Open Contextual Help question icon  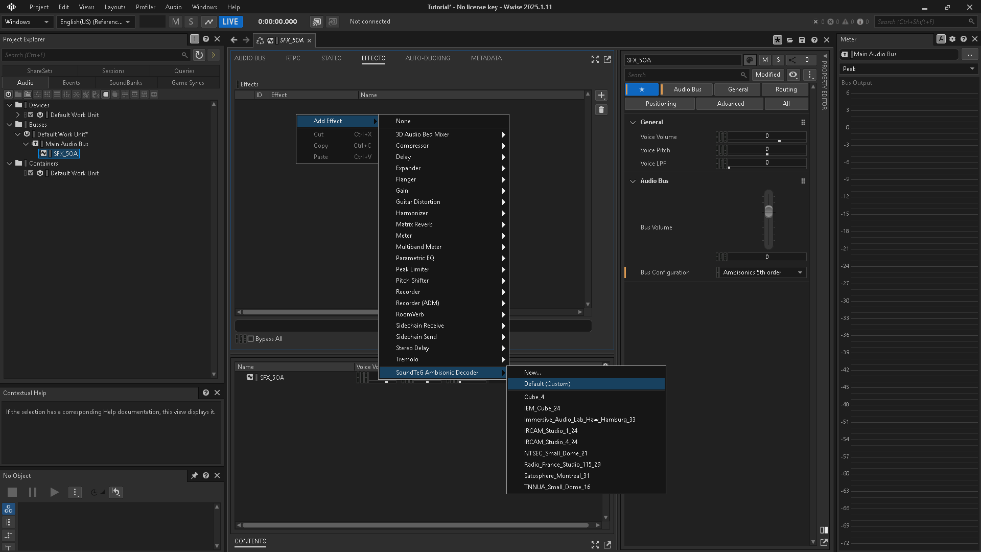coord(206,393)
